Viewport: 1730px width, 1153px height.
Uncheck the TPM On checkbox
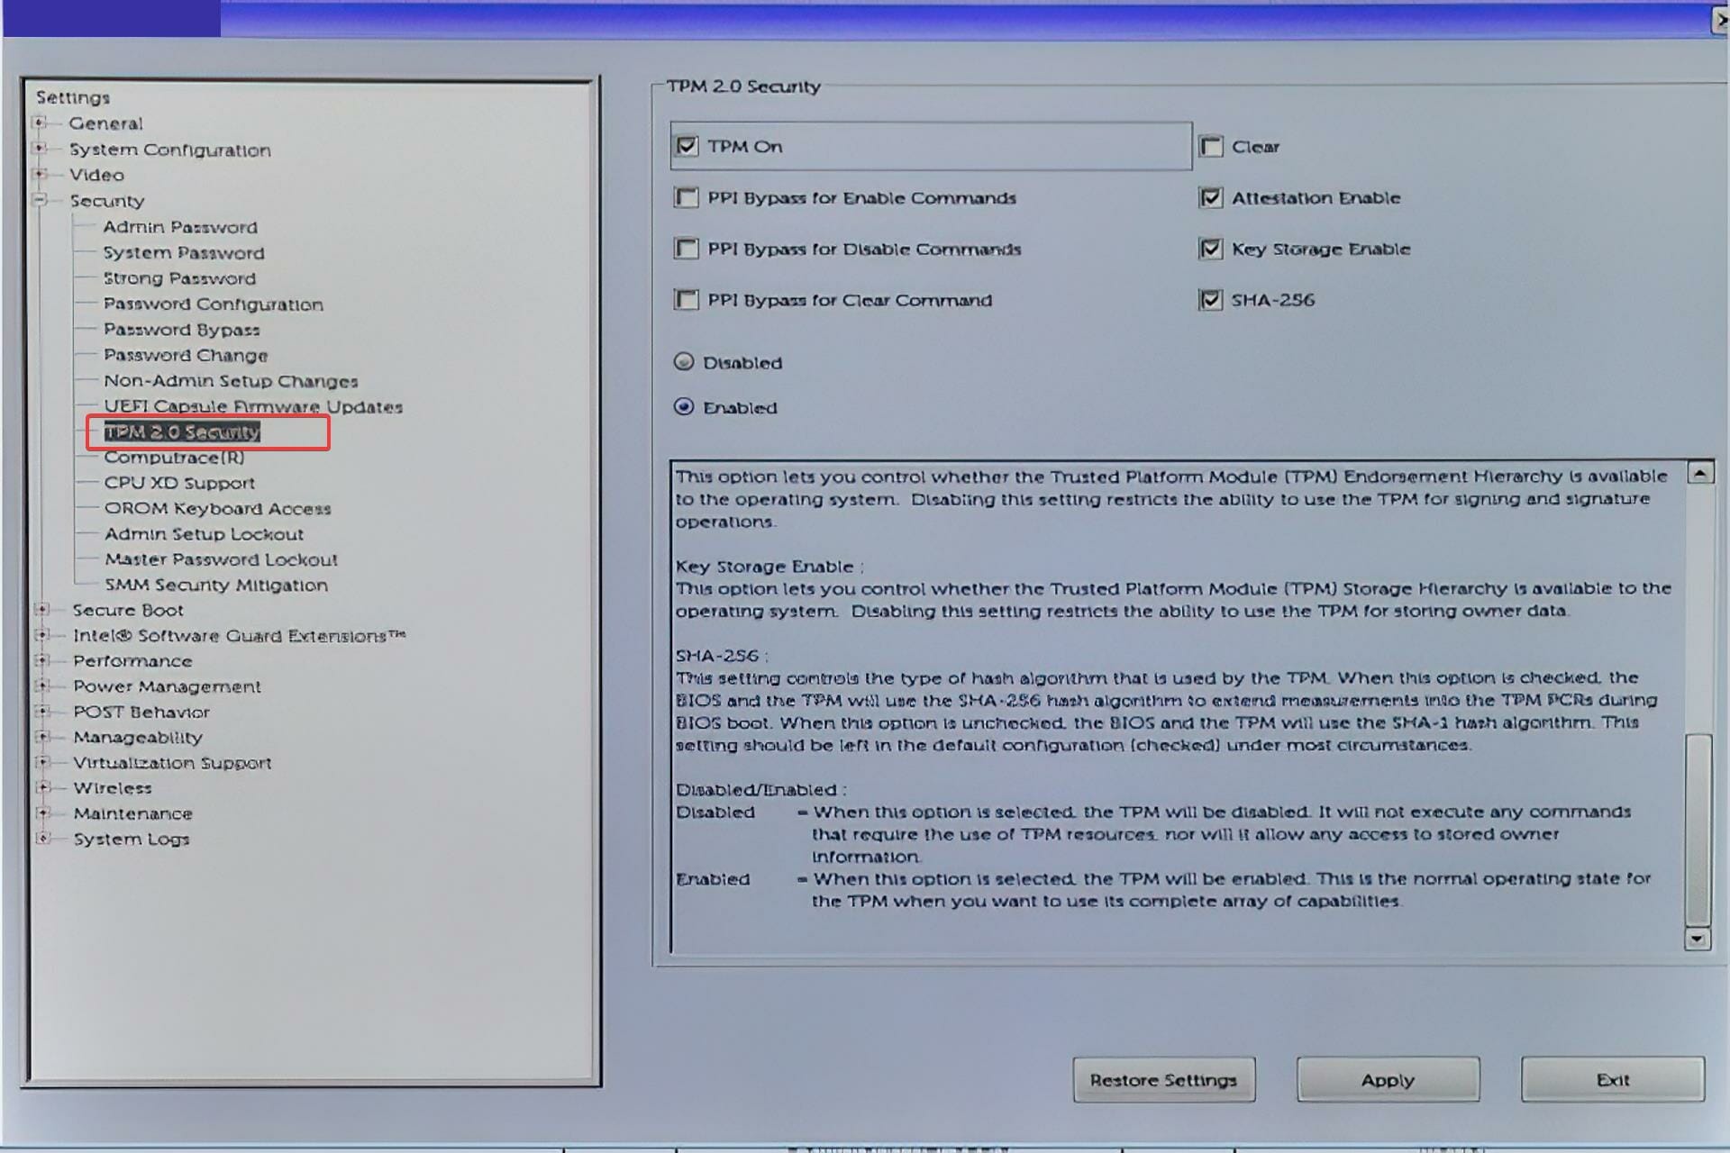pyautogui.click(x=687, y=146)
